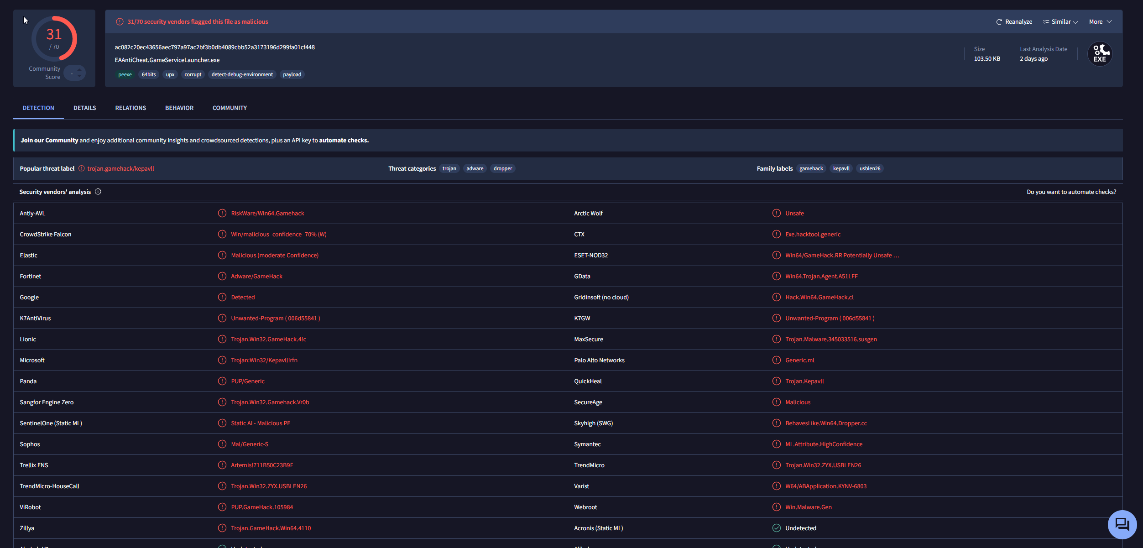
Task: Click the green check icon beside Acronis Undetected
Action: click(776, 528)
